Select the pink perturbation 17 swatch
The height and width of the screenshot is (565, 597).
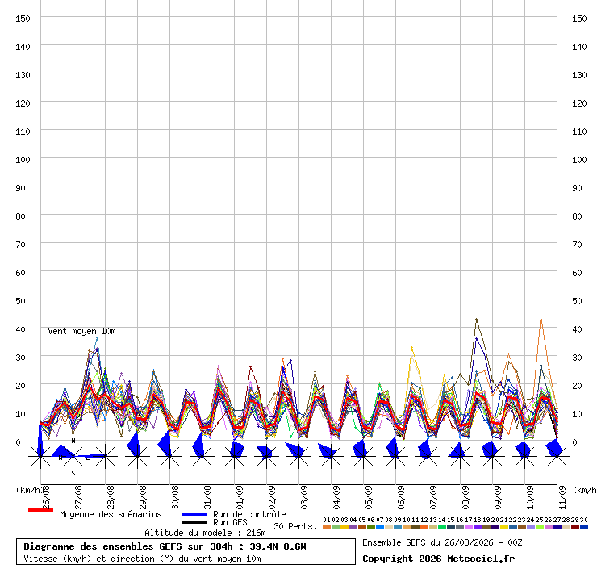469,527
